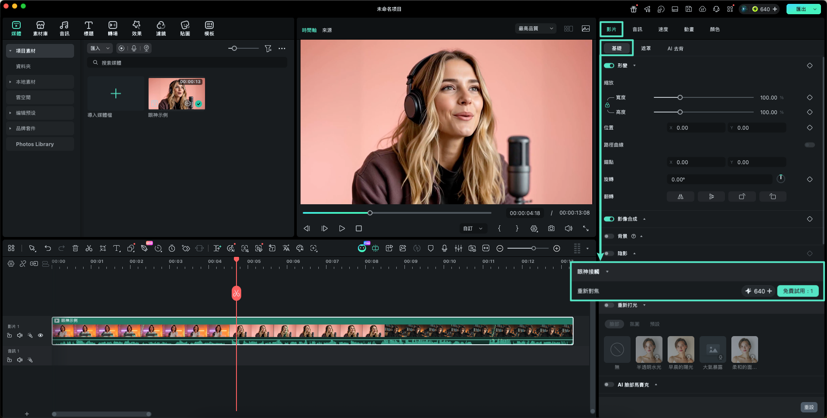Adjust the 高度 height scale slider

click(x=704, y=112)
